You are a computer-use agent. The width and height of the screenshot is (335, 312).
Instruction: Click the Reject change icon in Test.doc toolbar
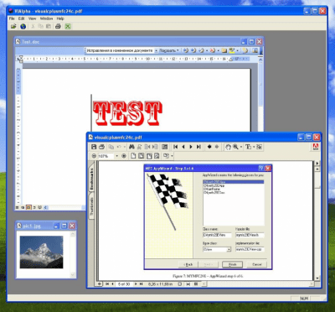(213, 50)
